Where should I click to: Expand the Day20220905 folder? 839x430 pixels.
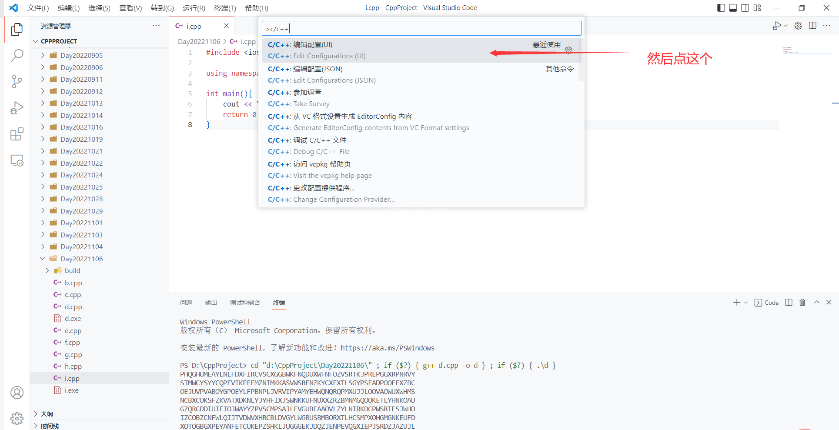pyautogui.click(x=99, y=55)
